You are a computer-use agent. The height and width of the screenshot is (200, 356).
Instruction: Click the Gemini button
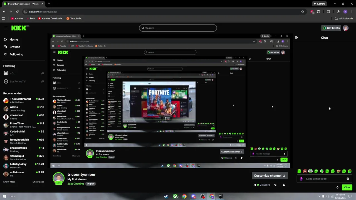(319, 4)
